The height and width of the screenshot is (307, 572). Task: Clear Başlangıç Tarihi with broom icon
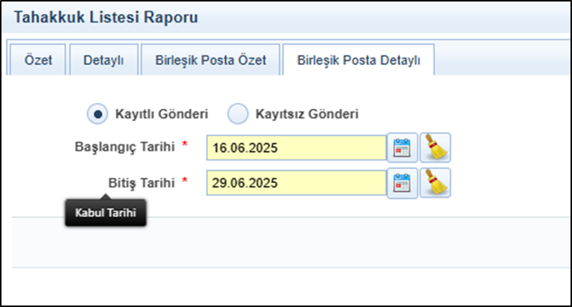tap(435, 148)
